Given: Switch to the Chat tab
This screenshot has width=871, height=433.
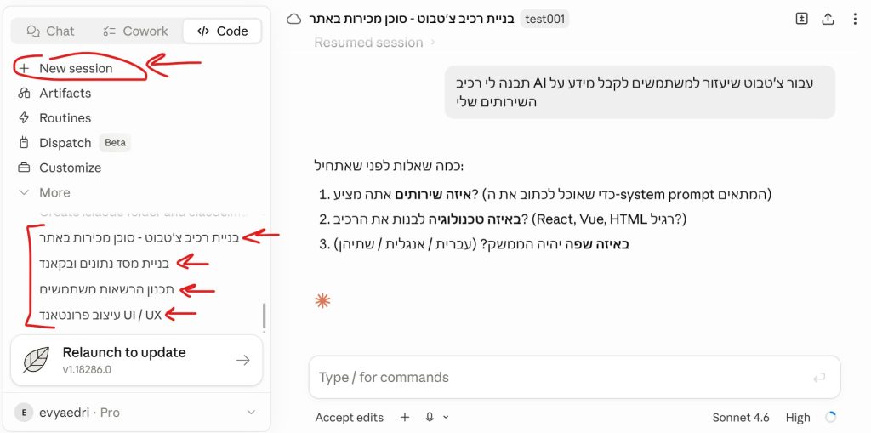Looking at the screenshot, I should (x=50, y=31).
